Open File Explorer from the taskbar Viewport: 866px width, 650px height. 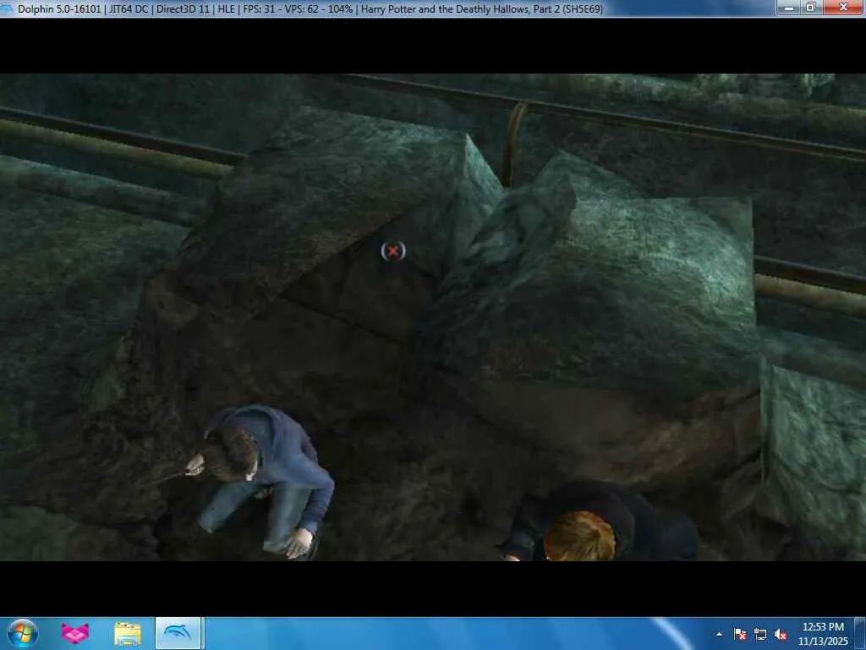(128, 634)
